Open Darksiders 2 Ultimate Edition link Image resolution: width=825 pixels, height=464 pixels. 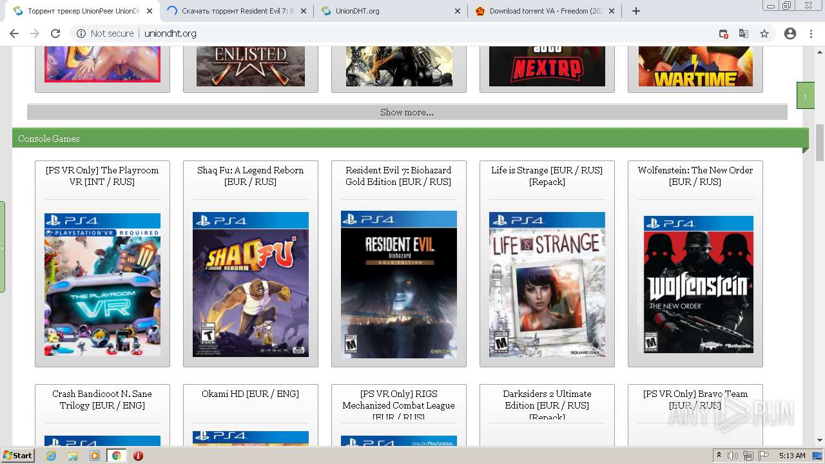click(547, 405)
